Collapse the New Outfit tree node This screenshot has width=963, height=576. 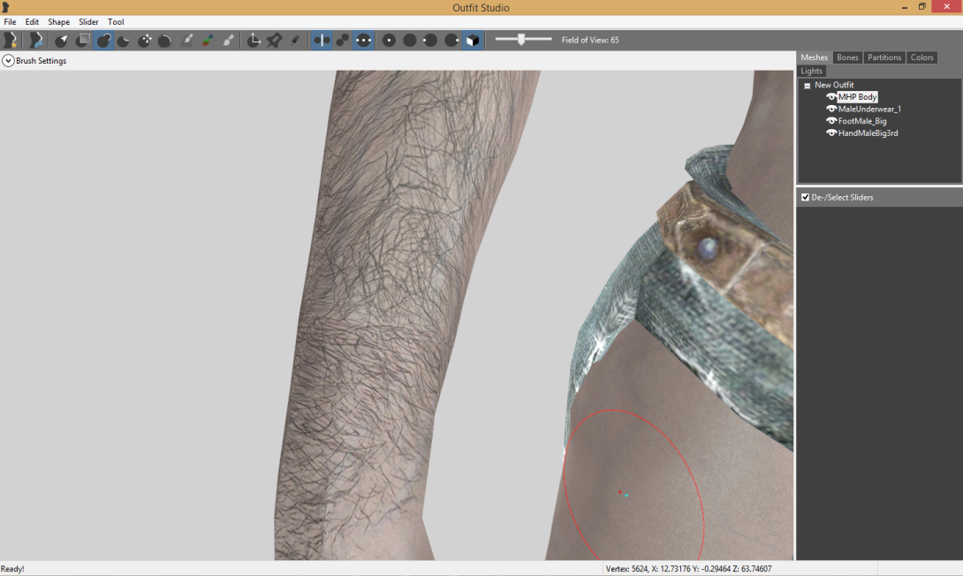807,86
